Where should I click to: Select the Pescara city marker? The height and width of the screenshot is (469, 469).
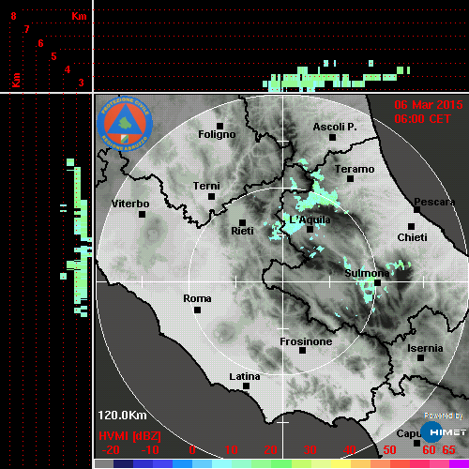coord(416,209)
